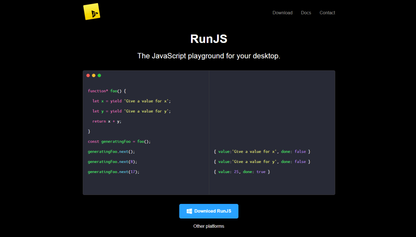Click the output line containing 'Give a value for x'
Viewport: 416px width, 237px height.
pyautogui.click(x=262, y=151)
